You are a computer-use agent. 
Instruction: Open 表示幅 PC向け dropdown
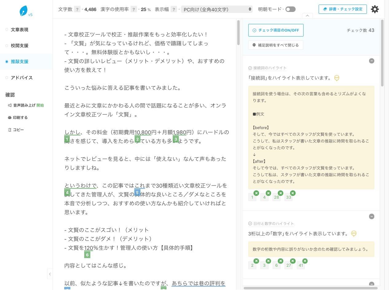pos(217,9)
